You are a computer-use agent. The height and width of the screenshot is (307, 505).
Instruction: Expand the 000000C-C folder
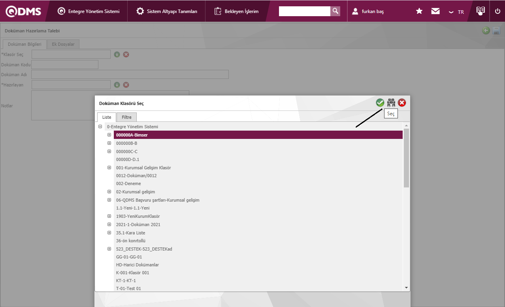[x=109, y=151]
